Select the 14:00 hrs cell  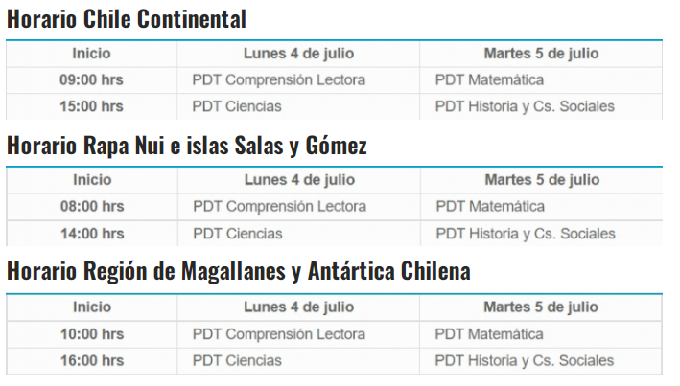click(92, 234)
